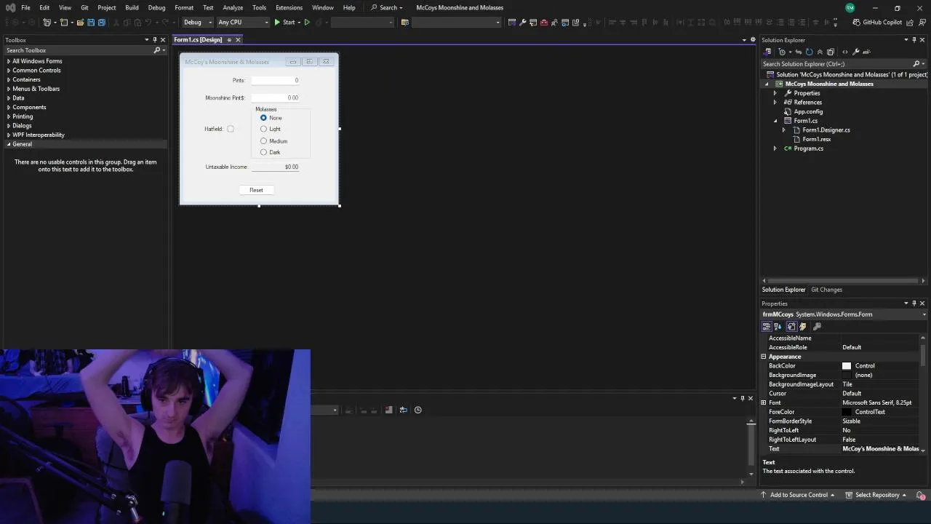Click the Property Pages wrench icon

817,327
